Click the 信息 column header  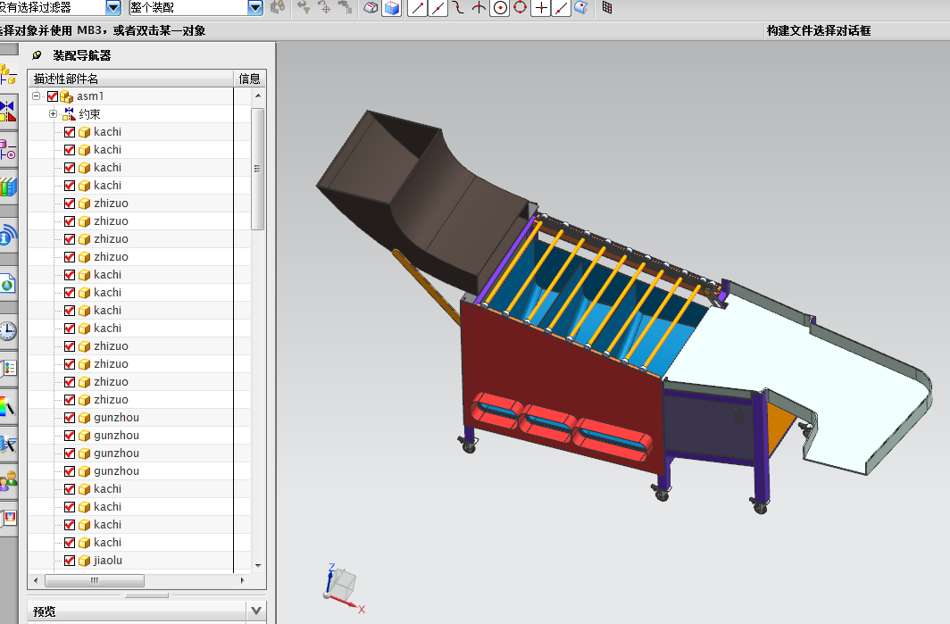249,79
